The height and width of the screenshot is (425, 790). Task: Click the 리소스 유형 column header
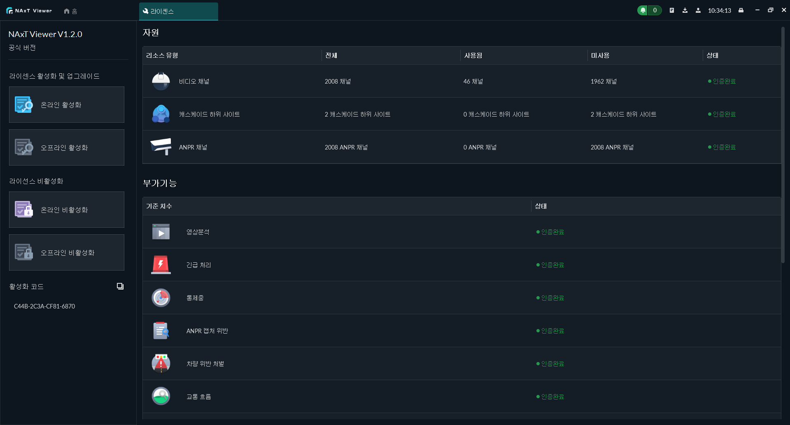(x=162, y=56)
